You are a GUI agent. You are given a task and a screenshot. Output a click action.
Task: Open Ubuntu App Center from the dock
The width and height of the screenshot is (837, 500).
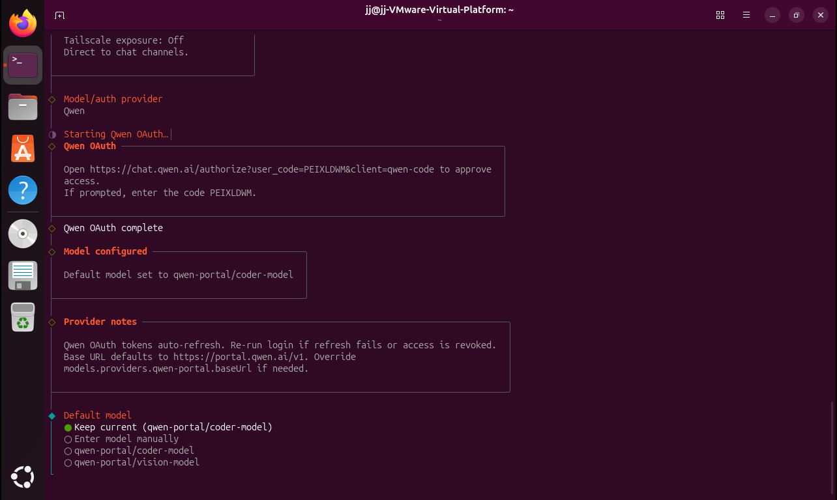coord(23,149)
